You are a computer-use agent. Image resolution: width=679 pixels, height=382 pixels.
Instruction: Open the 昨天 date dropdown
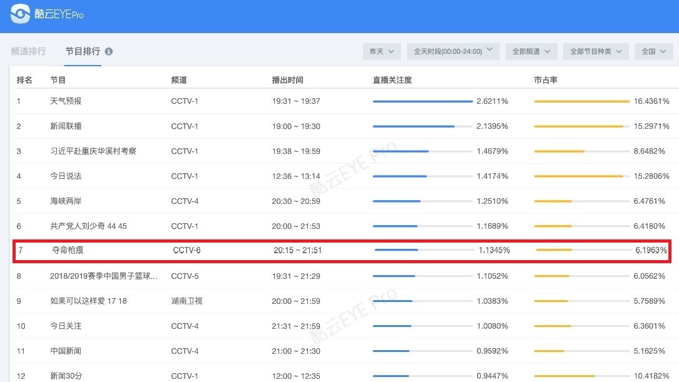click(x=382, y=51)
